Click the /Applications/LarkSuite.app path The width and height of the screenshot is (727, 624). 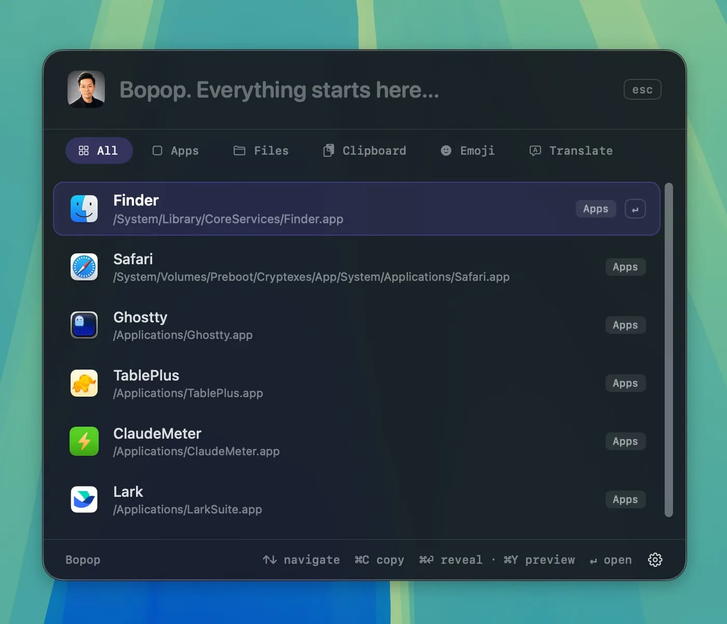(187, 510)
